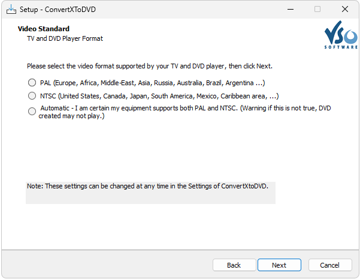The width and height of the screenshot is (360, 279).
Task: Click the 'created may not play' warning line
Action: [71, 116]
